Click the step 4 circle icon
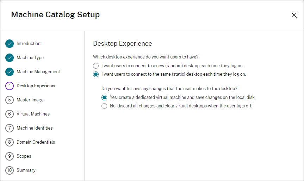The image size is (304, 181). [x=10, y=86]
